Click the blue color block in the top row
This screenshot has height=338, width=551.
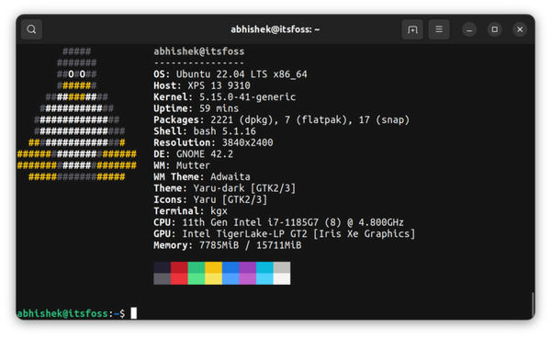tap(231, 267)
